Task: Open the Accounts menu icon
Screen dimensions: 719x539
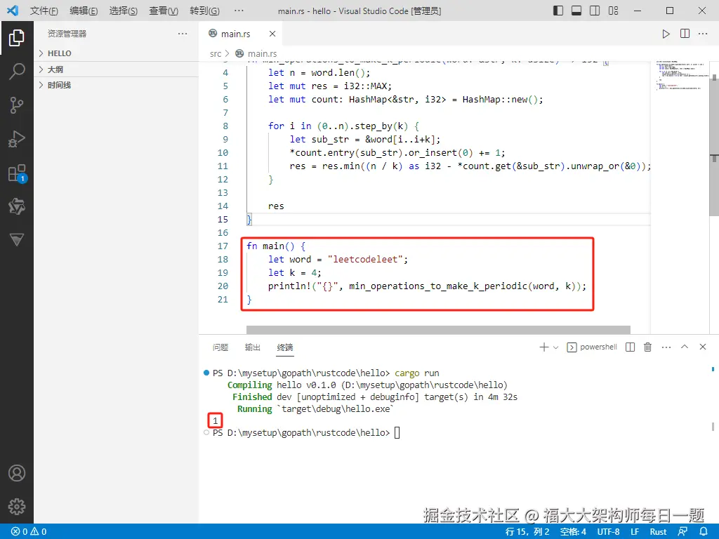Action: (17, 473)
